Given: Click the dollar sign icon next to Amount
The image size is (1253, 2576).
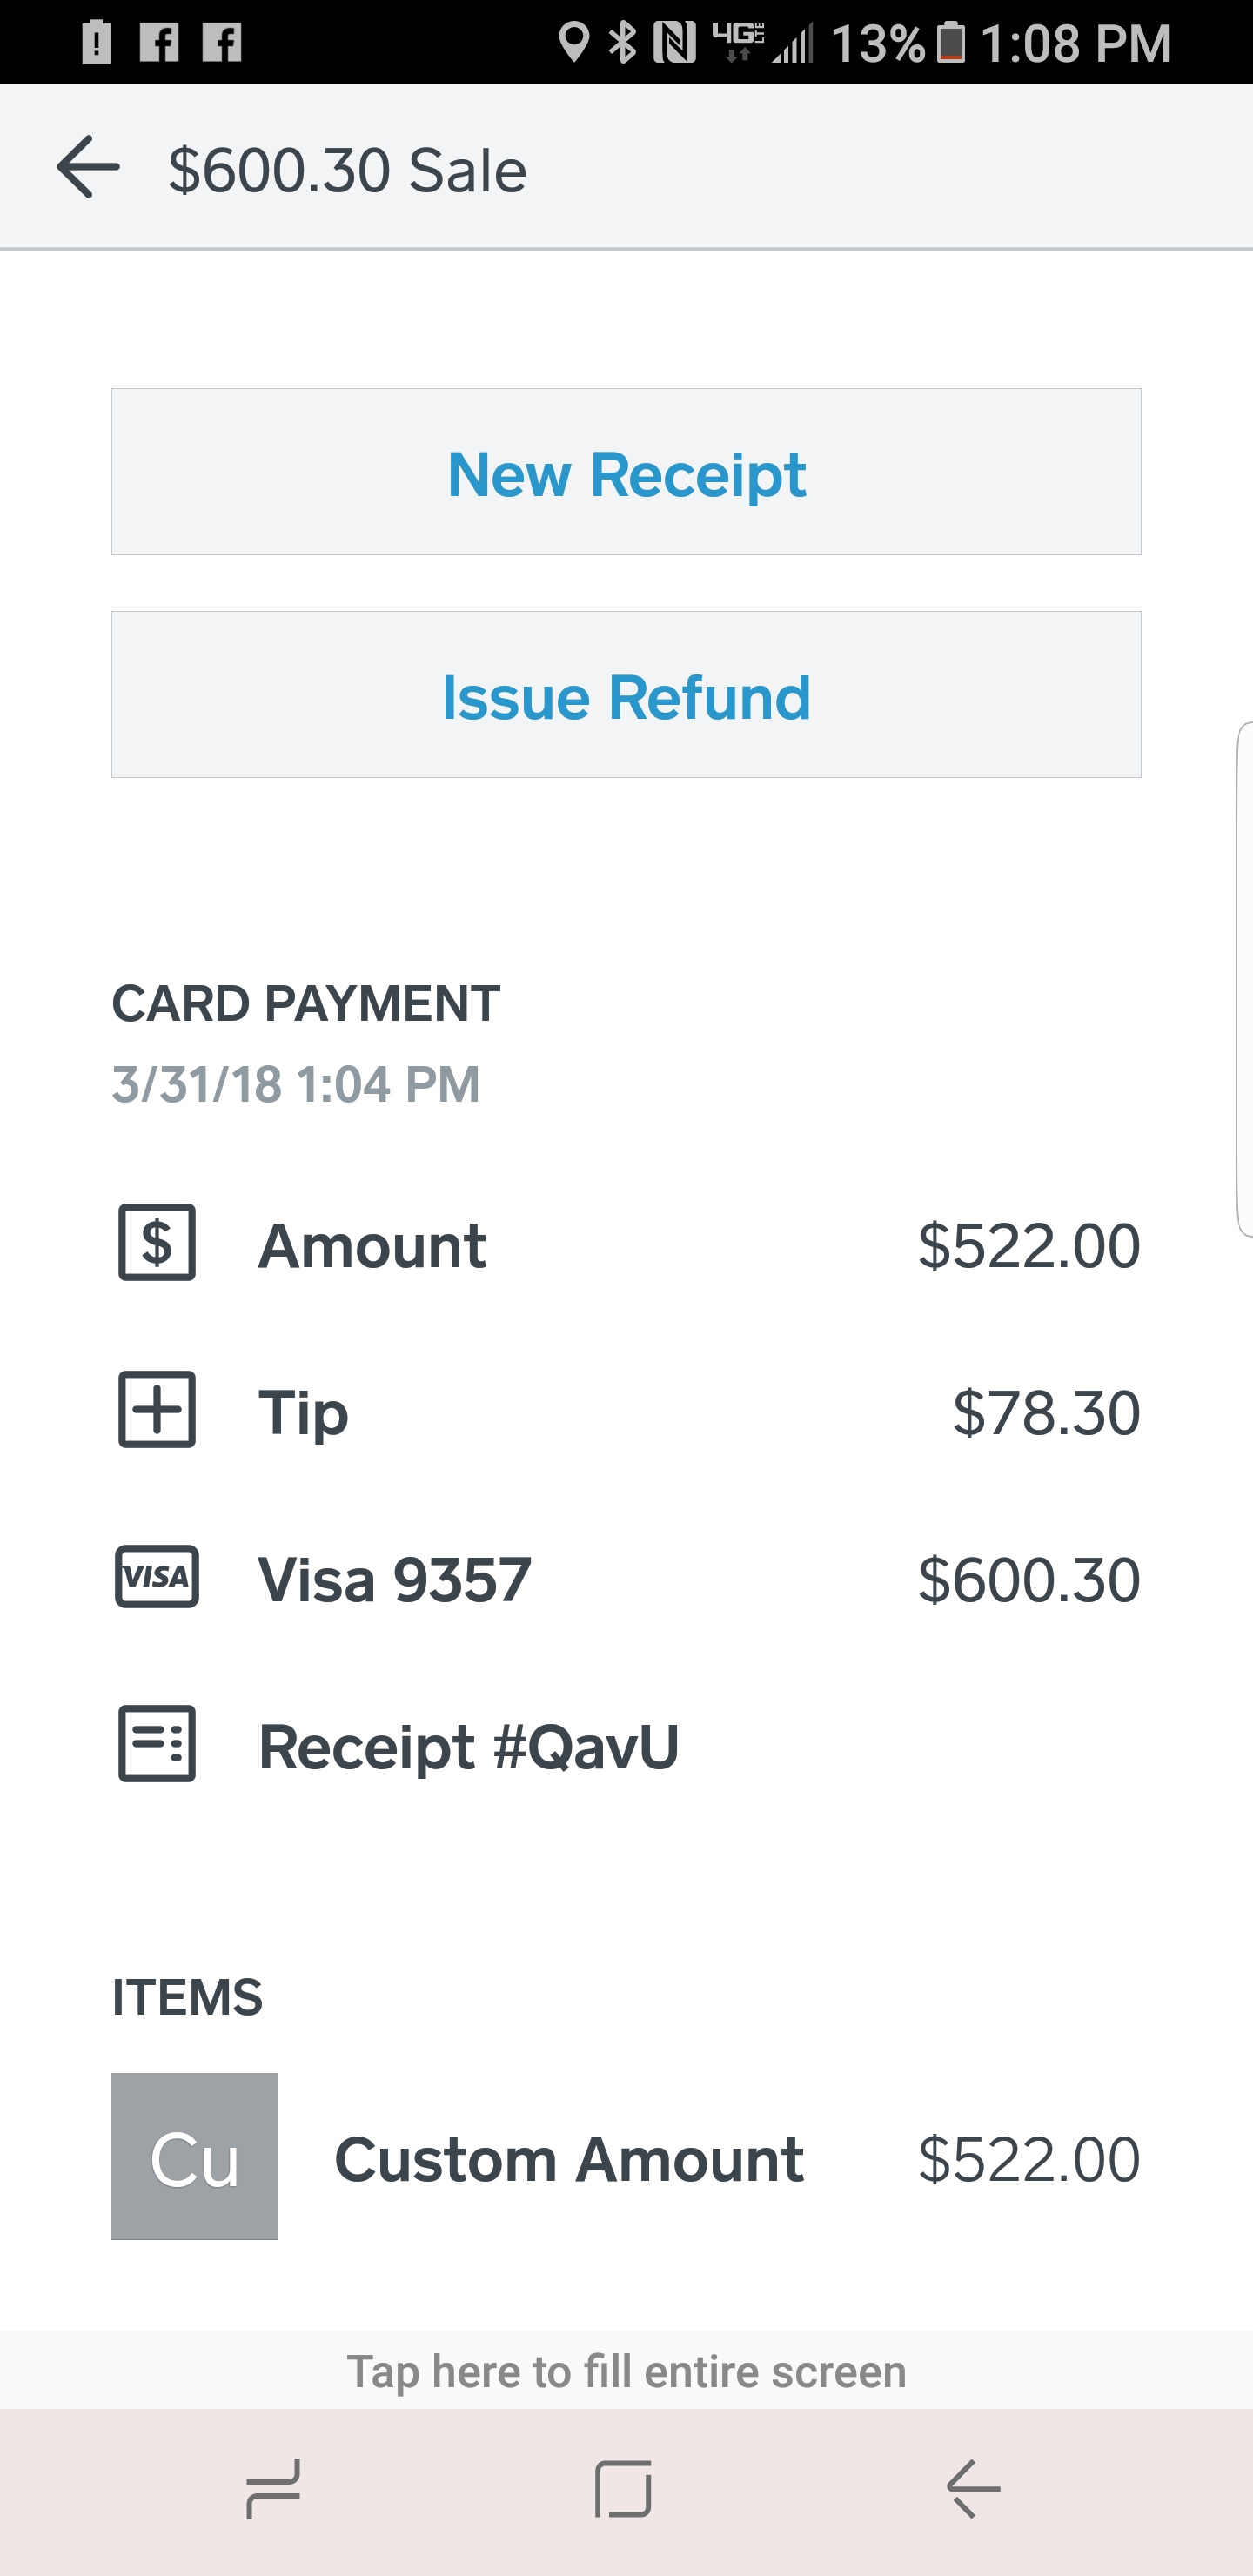Looking at the screenshot, I should coord(156,1243).
